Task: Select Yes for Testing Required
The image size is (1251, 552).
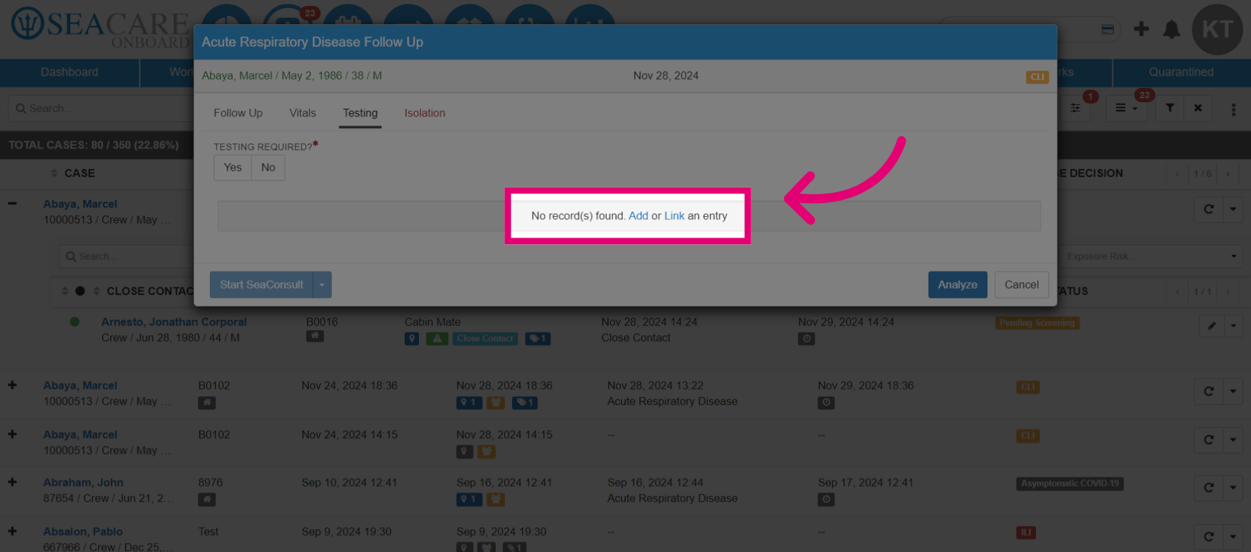Action: (233, 167)
